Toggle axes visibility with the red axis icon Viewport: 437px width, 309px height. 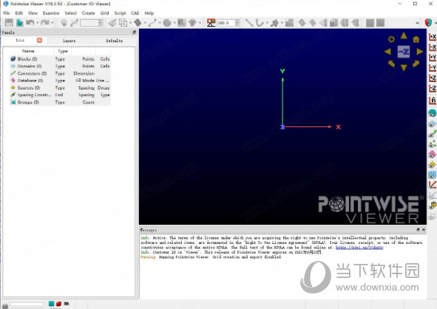tap(433, 185)
